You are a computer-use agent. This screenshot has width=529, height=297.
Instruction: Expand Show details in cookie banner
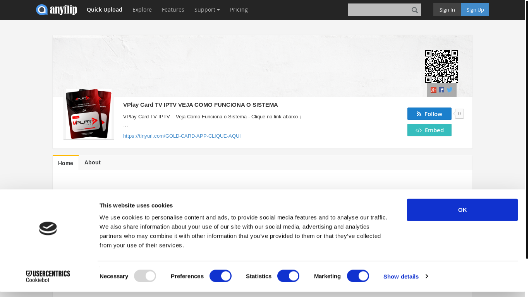[405, 277]
